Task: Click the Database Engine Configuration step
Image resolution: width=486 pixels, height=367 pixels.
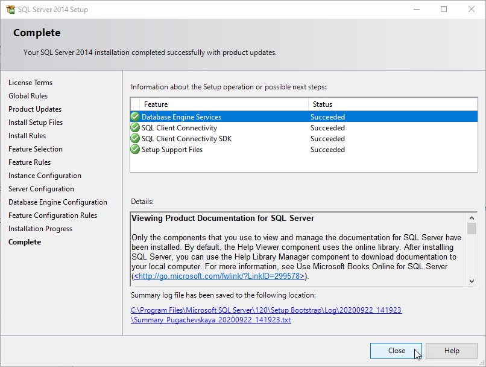Action: point(58,202)
